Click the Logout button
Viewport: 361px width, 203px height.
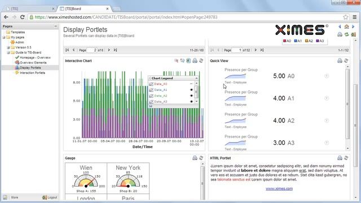[50, 197]
